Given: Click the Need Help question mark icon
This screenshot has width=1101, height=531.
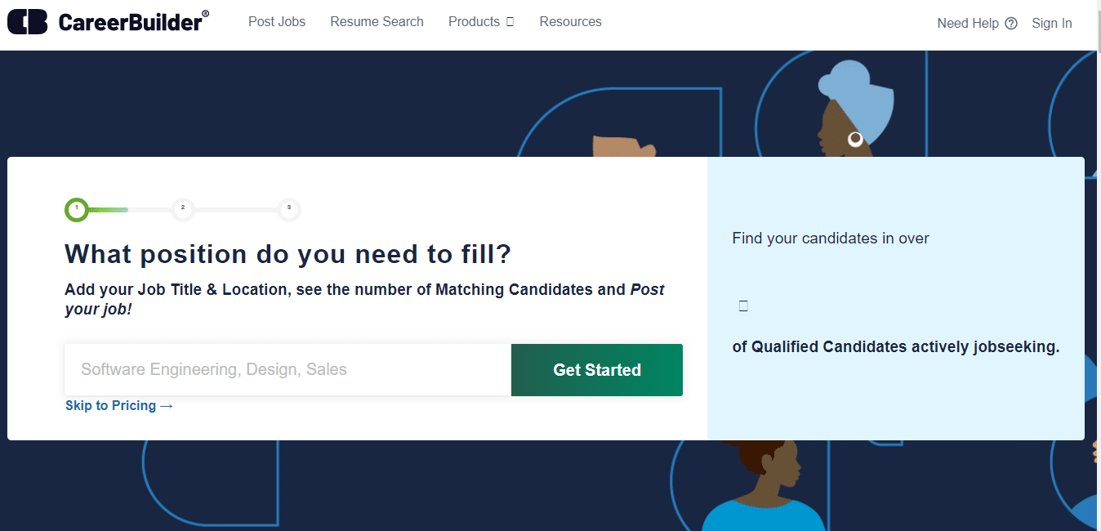Looking at the screenshot, I should 1011,24.
